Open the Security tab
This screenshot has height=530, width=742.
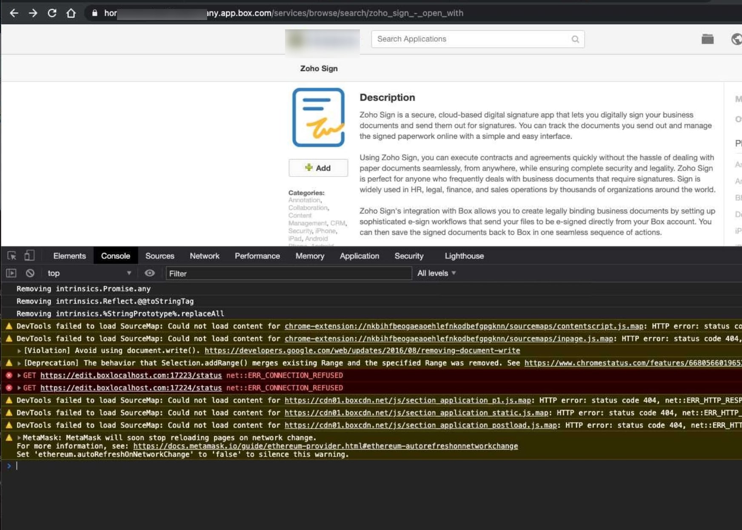[x=408, y=256]
